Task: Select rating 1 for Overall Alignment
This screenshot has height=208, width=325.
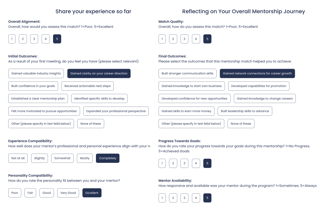Action: click(12, 39)
